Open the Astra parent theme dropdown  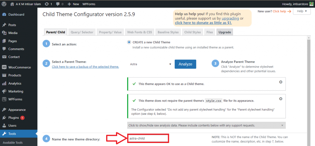151,64
